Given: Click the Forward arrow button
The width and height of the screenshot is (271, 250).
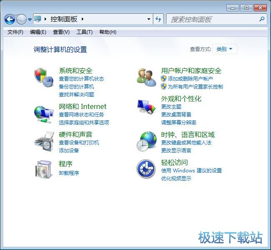Looking at the screenshot, I should pos(21,19).
